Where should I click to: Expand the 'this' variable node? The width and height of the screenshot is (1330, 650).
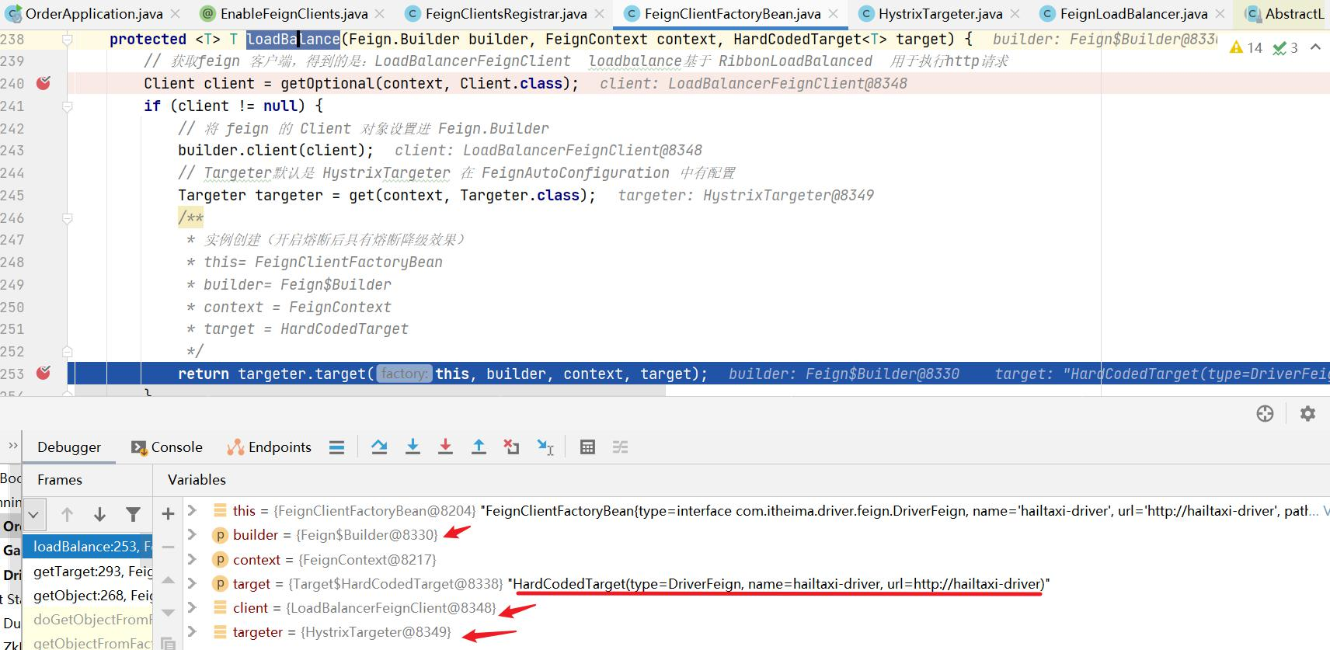pos(192,510)
